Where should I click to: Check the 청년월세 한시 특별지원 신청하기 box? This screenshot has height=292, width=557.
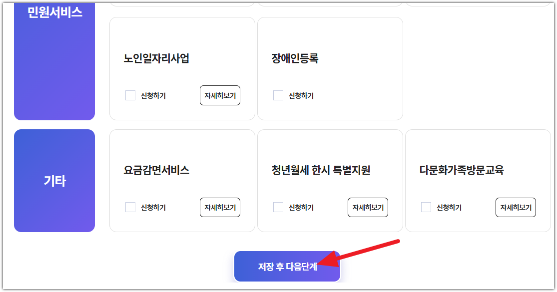pyautogui.click(x=278, y=207)
